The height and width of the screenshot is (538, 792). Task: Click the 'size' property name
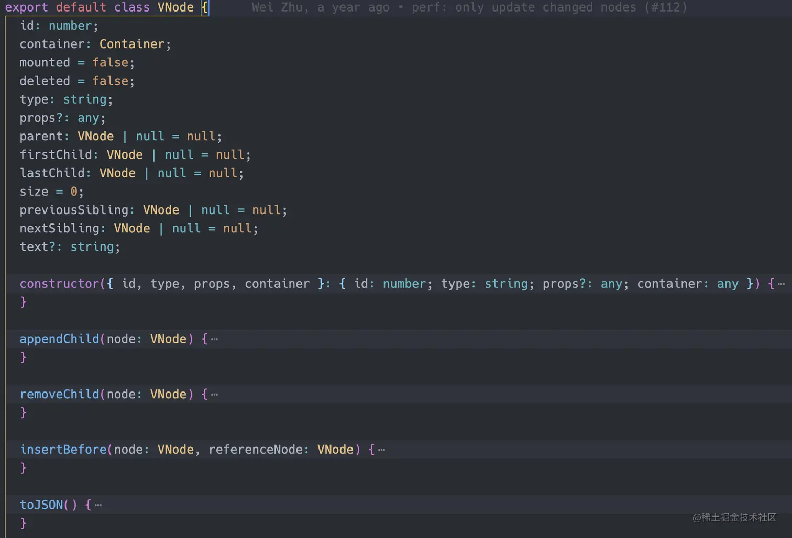[34, 192]
